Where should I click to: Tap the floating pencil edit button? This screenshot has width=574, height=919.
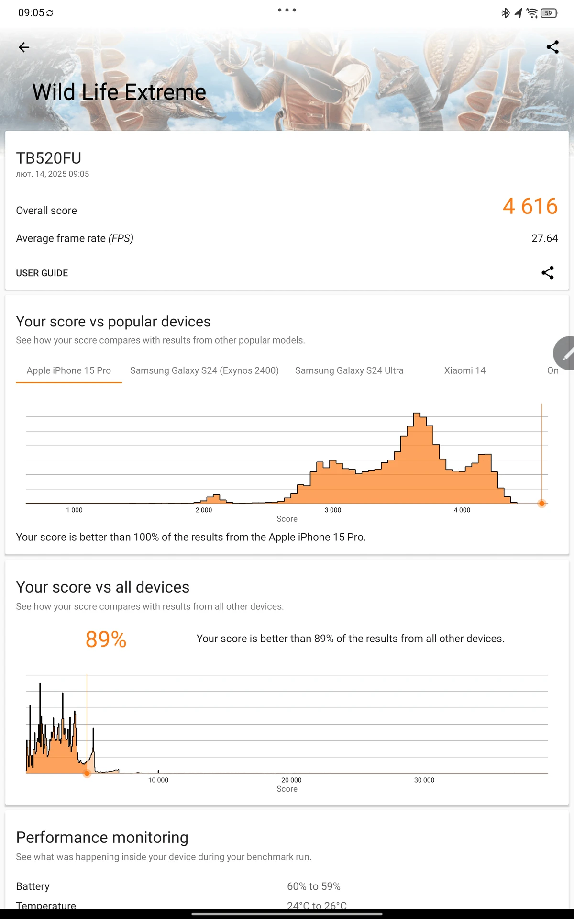pyautogui.click(x=564, y=353)
